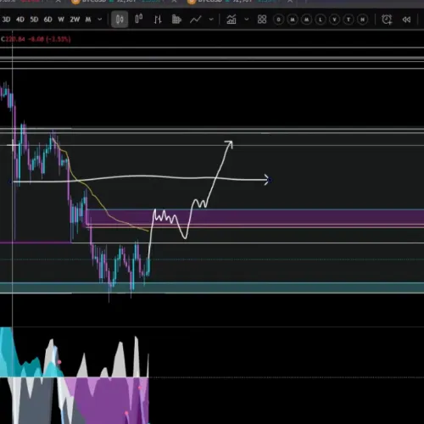Toggle the circled O toolbar button
Viewport: 424px width, 424px height.
[x=279, y=20]
